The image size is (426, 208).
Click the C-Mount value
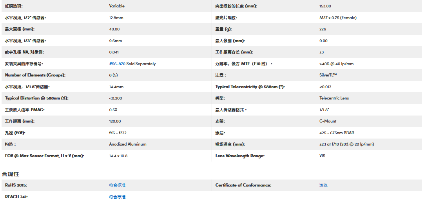328,121
